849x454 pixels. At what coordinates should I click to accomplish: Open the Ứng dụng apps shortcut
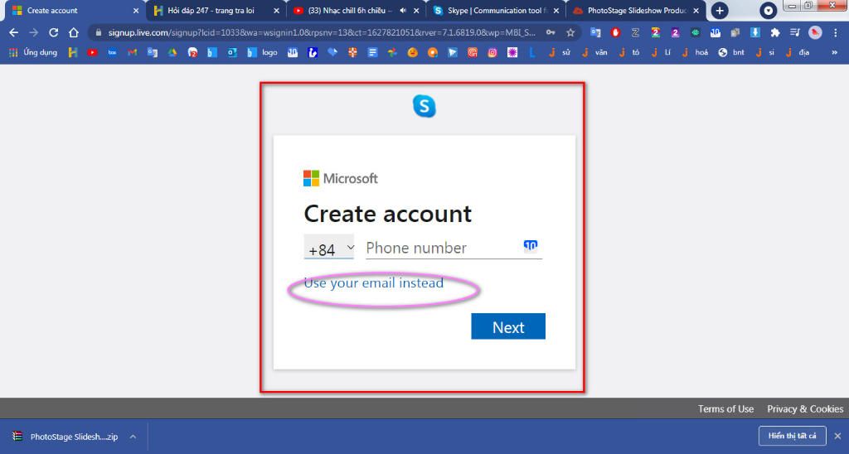tap(33, 52)
